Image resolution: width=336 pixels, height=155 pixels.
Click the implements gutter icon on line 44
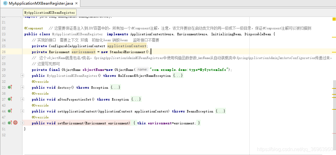coord(10,111)
